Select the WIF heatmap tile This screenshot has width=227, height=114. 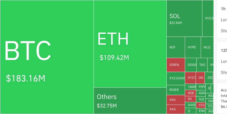coord(176,47)
